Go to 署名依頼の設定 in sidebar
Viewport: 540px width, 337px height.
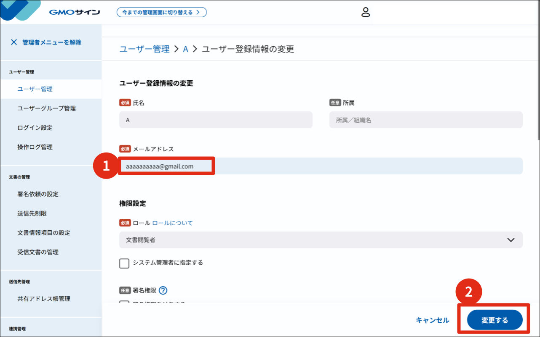click(x=38, y=194)
